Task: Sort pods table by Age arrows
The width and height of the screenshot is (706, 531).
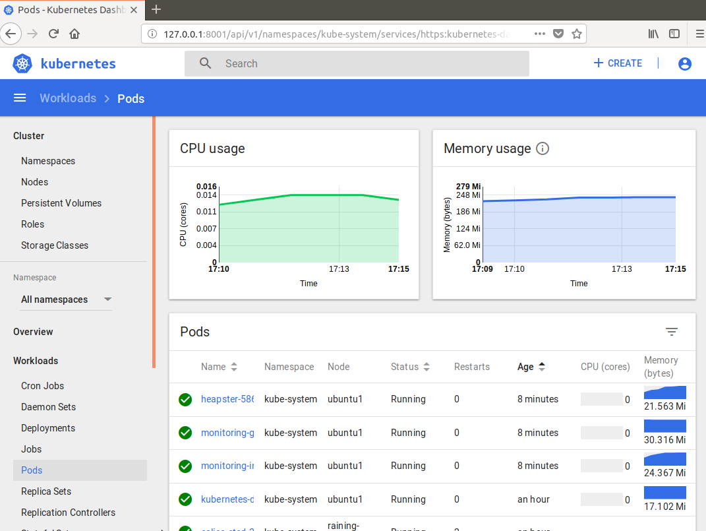Action: (x=542, y=367)
